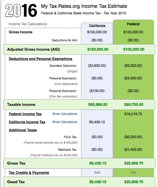158x187 pixels.
Task: Click the 2016 logo graphic
Action: click(21, 11)
